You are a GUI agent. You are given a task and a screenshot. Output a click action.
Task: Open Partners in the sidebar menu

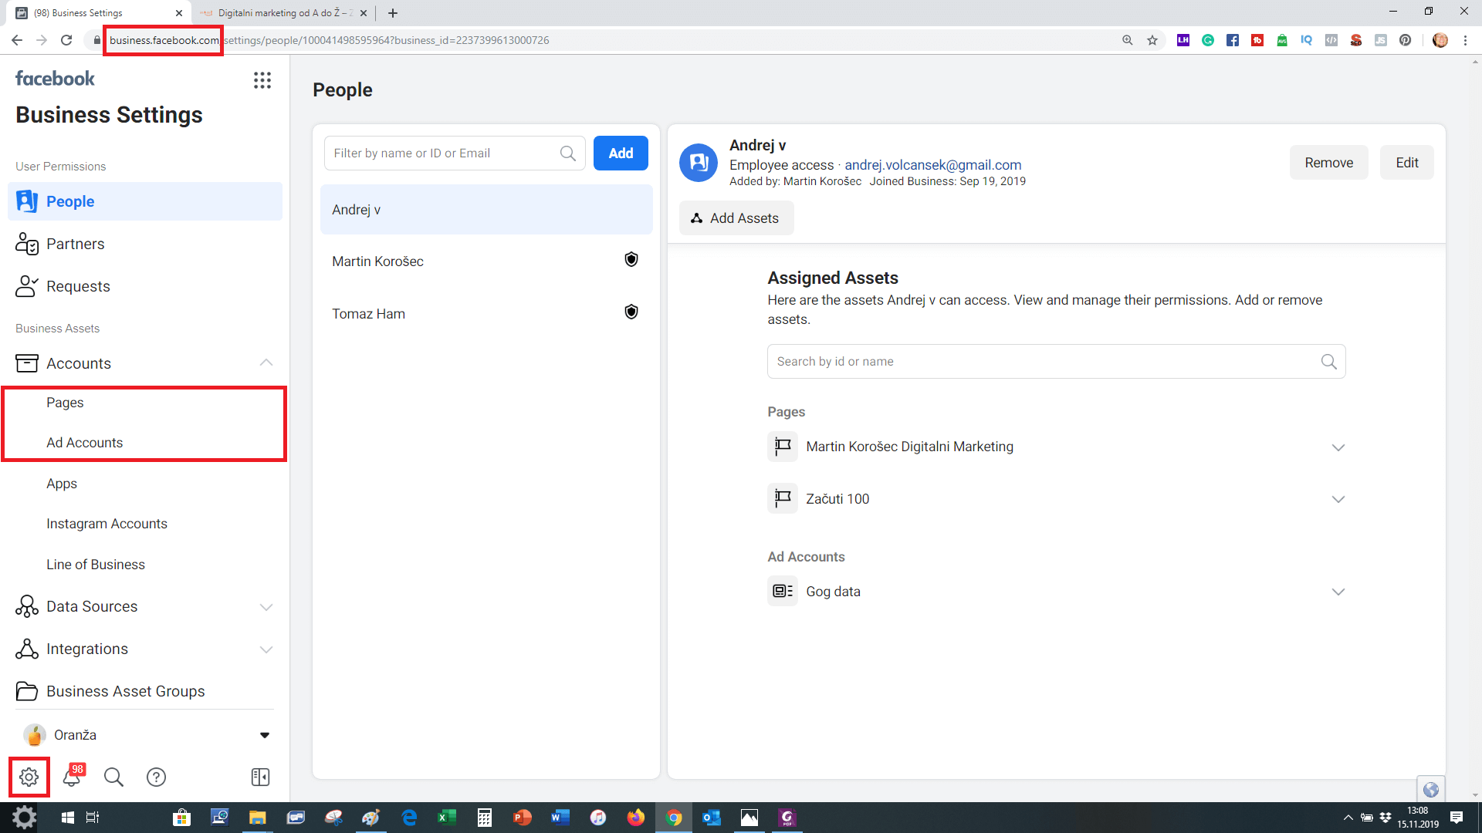75,244
